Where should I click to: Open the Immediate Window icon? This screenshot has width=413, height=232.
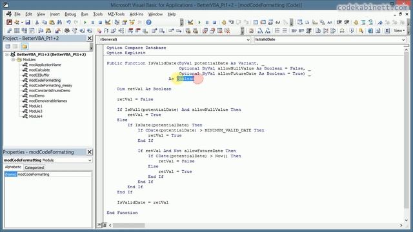[x=263, y=23]
